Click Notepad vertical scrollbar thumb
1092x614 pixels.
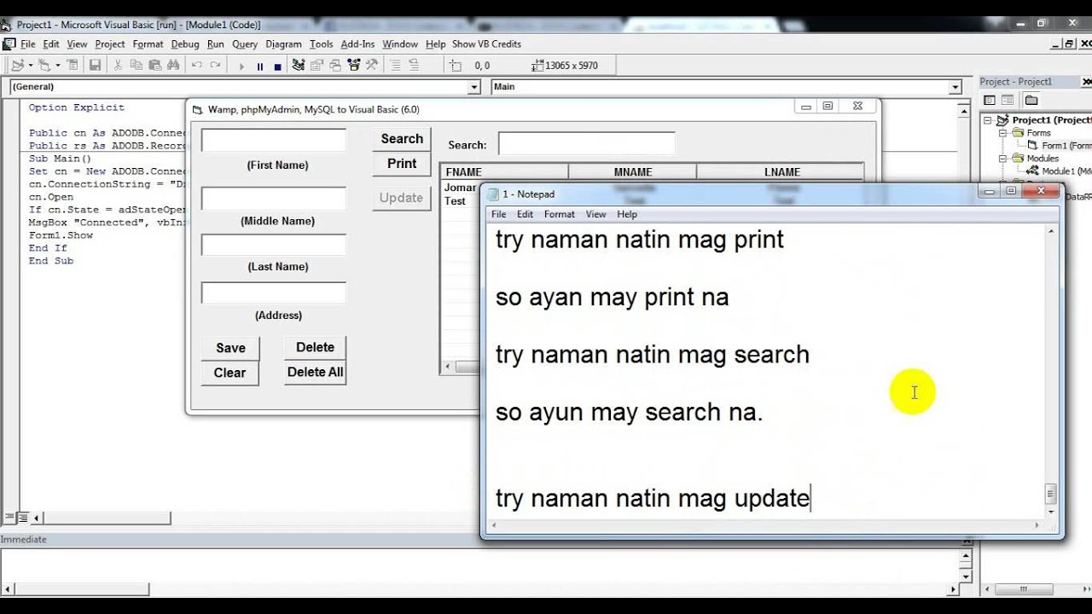1051,495
